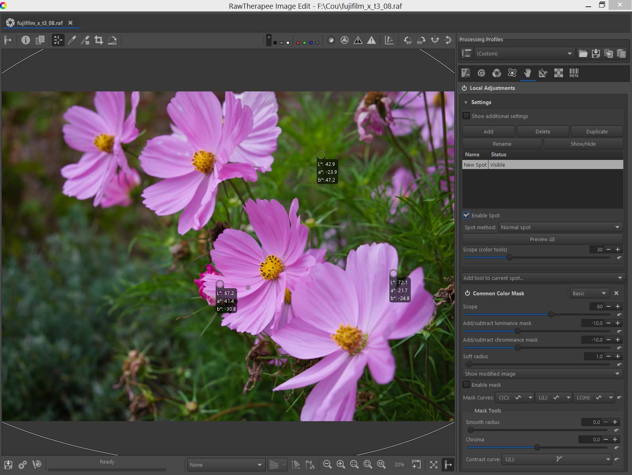Zoom out using magnifier minus icon
The width and height of the screenshot is (632, 475).
pyautogui.click(x=327, y=464)
